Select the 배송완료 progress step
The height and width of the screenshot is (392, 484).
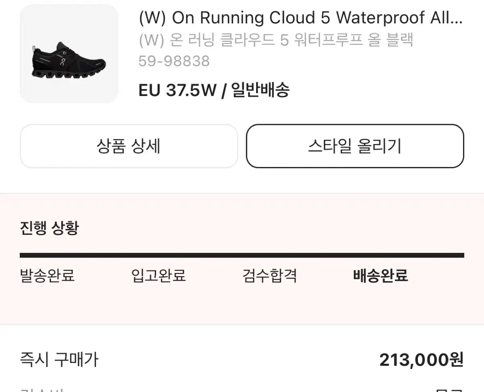[381, 276]
